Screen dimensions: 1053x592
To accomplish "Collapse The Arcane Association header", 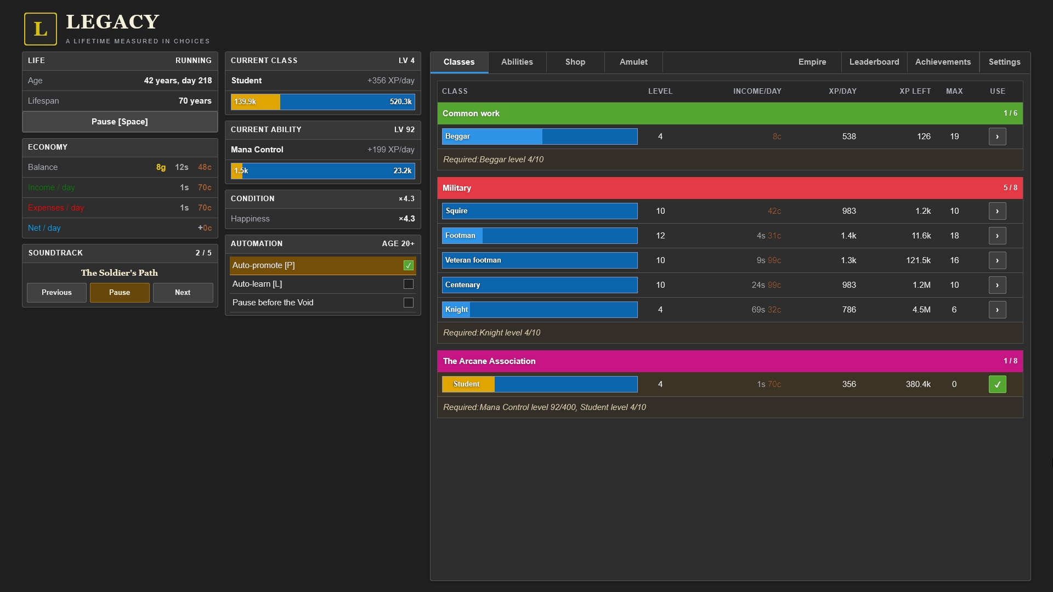I will point(730,361).
